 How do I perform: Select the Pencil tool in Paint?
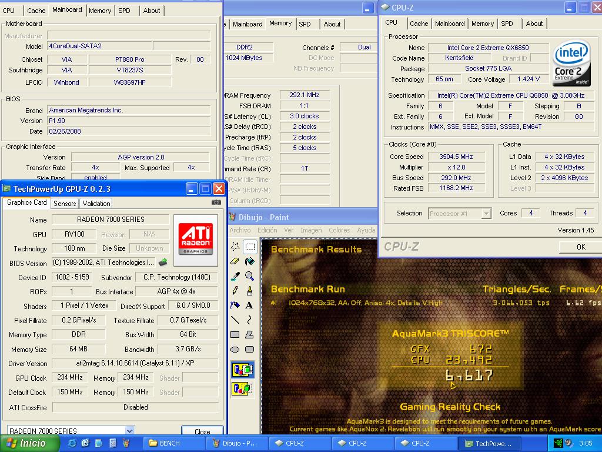click(x=235, y=291)
